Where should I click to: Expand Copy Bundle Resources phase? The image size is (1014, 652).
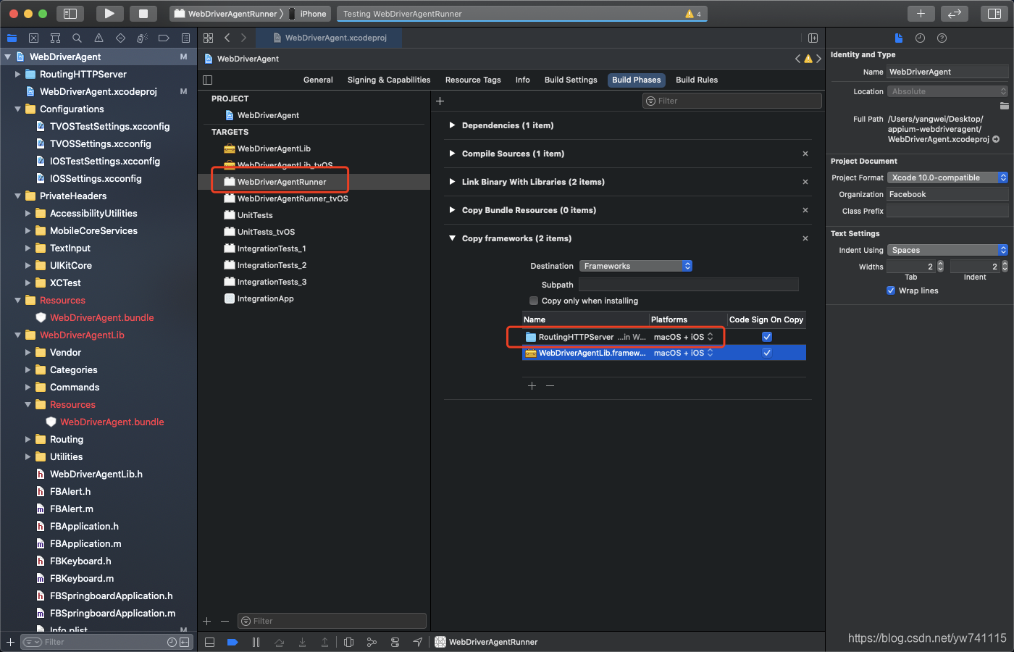[452, 210]
